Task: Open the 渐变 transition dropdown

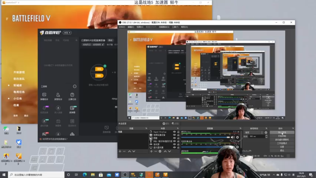Action: click(x=254, y=133)
